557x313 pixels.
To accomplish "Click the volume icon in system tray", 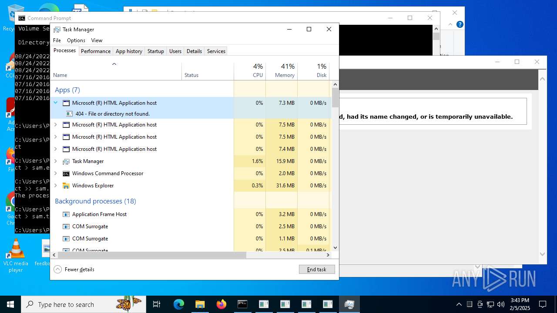I will click(501, 304).
